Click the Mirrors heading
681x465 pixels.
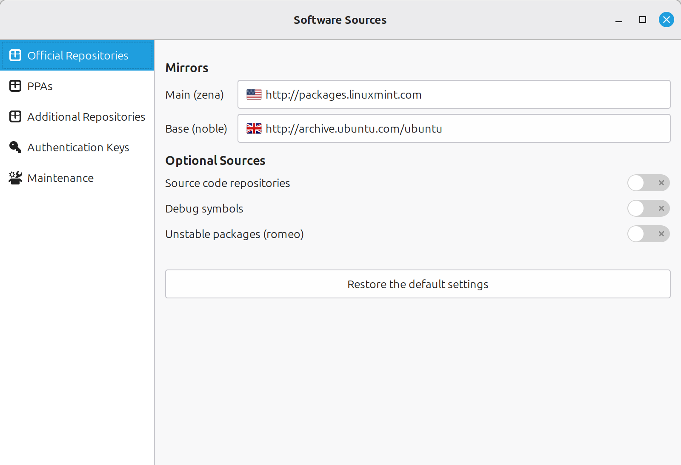point(187,68)
